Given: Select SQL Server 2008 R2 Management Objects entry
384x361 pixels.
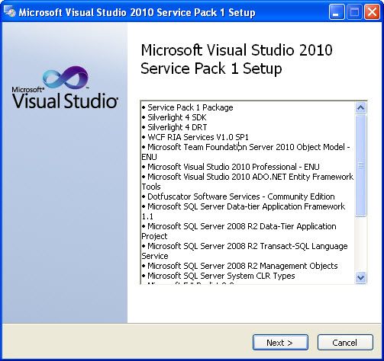Looking at the screenshot, I should (240, 266).
